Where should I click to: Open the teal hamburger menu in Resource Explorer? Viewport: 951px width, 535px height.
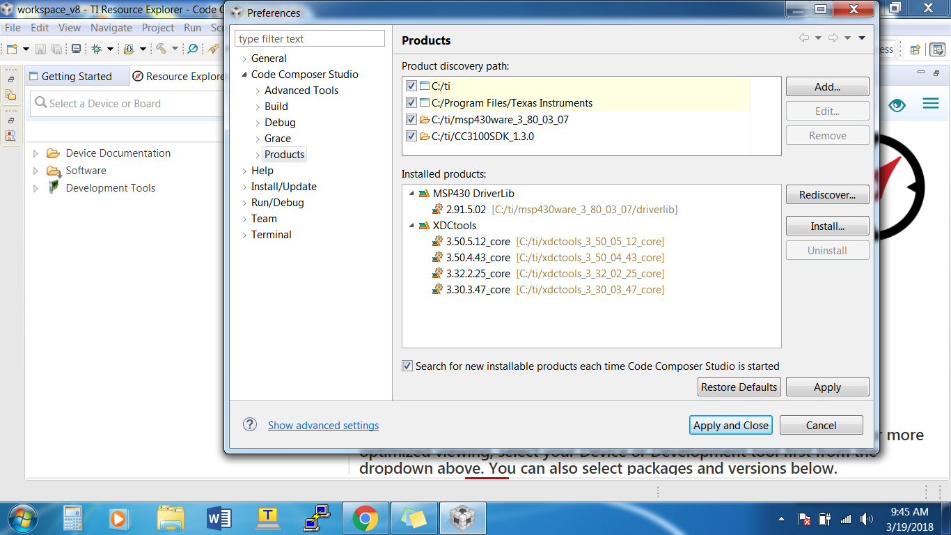931,104
